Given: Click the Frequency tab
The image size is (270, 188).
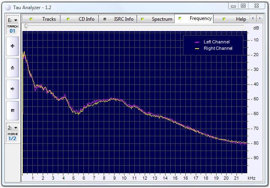Looking at the screenshot, I should pos(195,19).
